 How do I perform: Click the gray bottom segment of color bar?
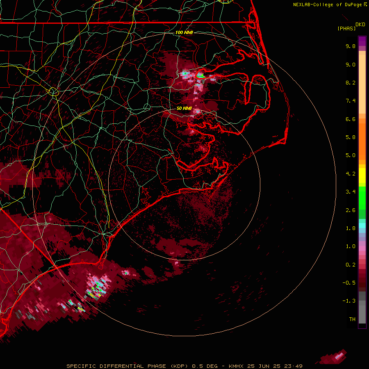click(362, 312)
